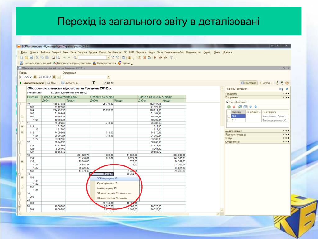
Task: Click the M+ memory toolbar button
Action: (160, 58)
